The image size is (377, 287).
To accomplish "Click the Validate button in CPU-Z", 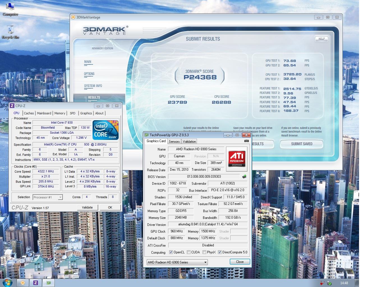I will (x=87, y=207).
